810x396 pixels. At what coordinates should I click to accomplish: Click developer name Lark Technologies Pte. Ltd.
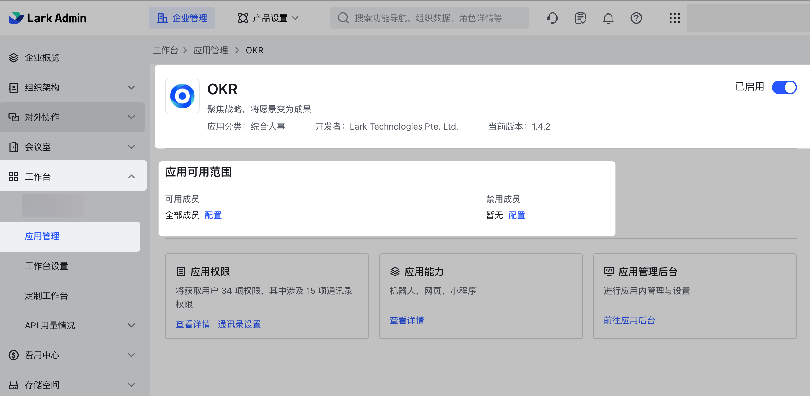click(404, 126)
